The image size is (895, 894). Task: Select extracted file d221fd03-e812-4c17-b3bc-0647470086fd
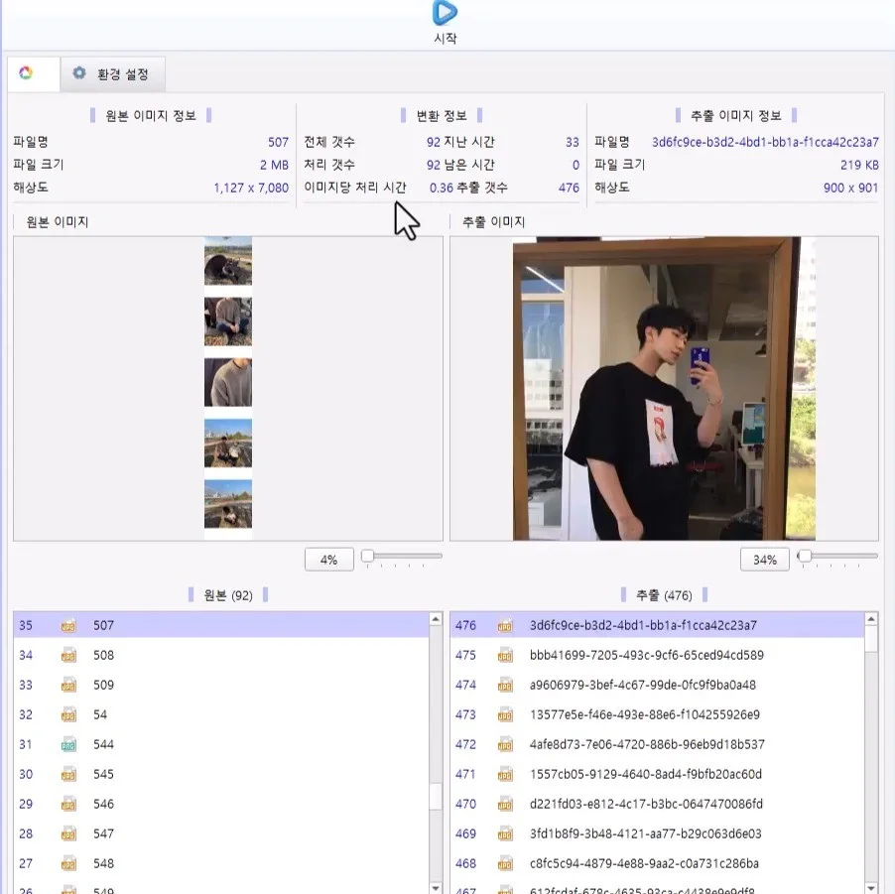[x=657, y=804]
